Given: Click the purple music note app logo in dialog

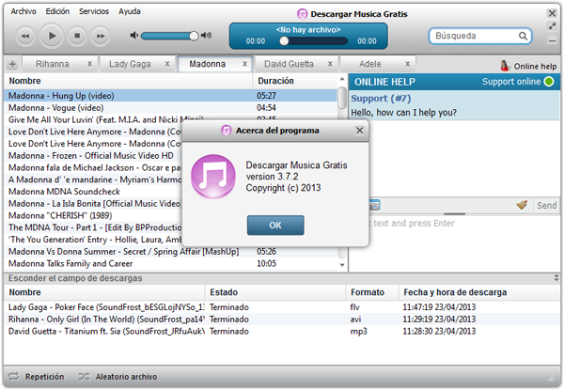Looking at the screenshot, I should [x=213, y=177].
